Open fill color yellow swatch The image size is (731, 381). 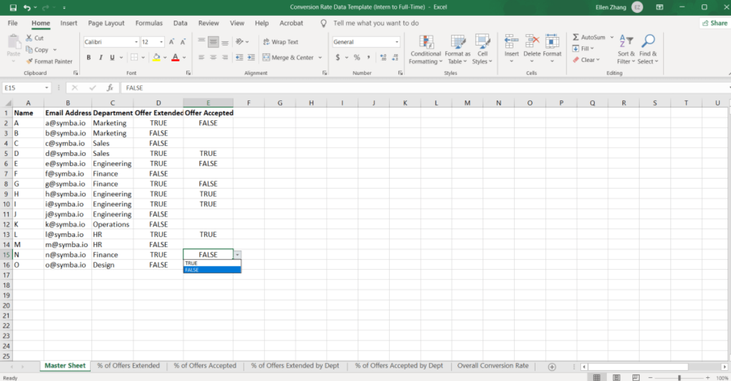tap(157, 58)
